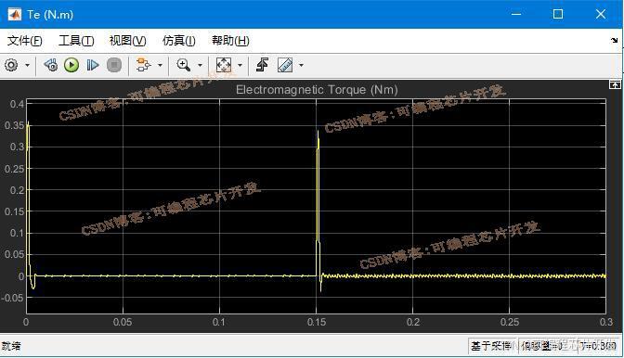
Task: Click the 就绪 status text
Action: (11, 346)
